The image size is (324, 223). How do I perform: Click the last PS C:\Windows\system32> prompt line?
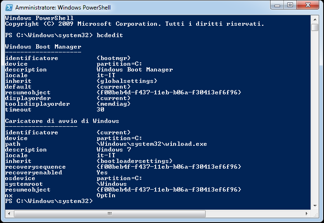(49, 201)
